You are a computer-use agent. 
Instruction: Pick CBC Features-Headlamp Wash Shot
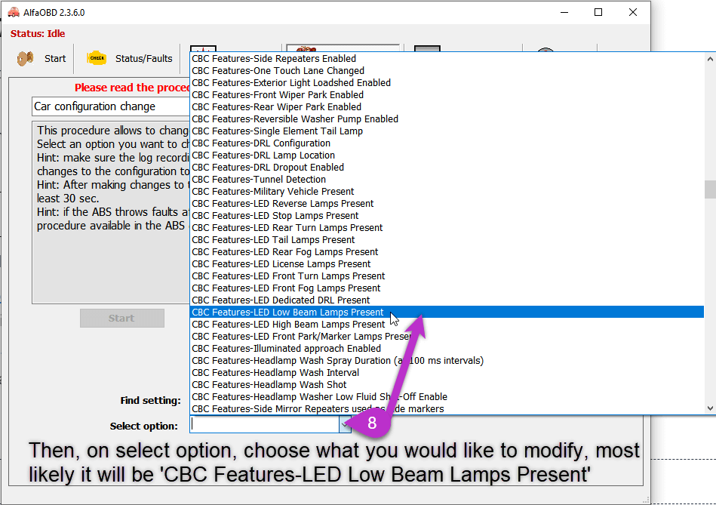447,385
